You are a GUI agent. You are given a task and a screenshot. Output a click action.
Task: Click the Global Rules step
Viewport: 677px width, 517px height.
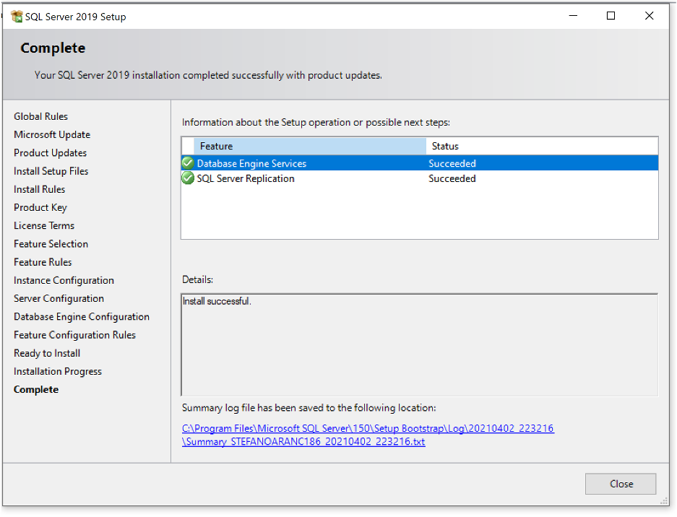40,116
